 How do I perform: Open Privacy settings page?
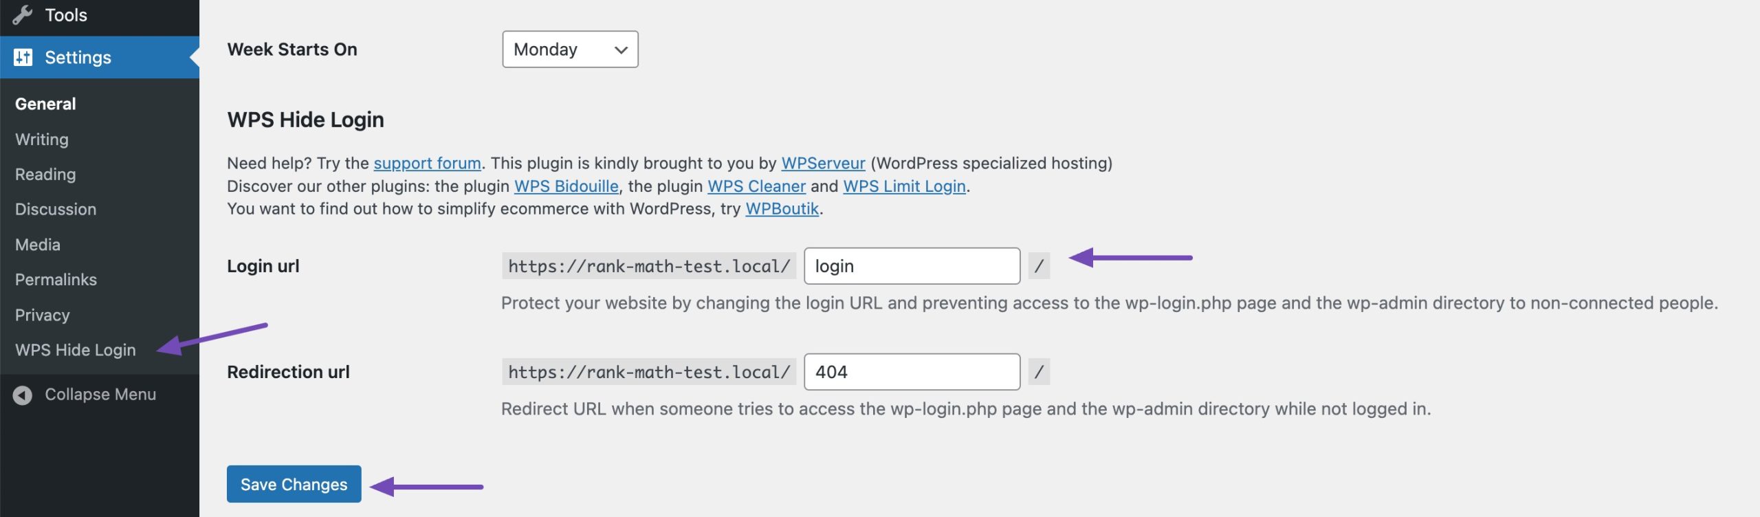click(x=43, y=315)
